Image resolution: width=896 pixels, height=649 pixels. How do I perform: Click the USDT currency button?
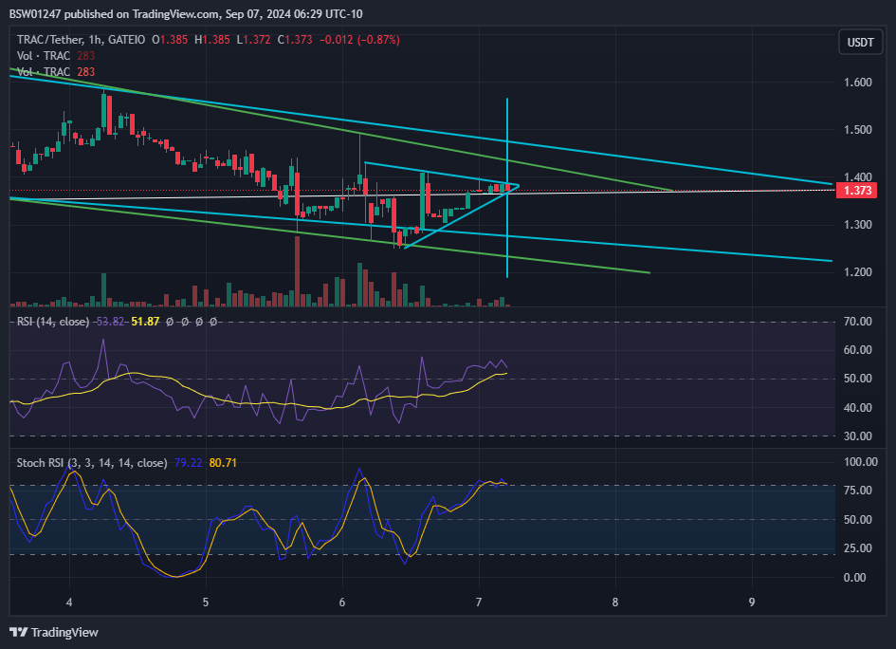(860, 43)
